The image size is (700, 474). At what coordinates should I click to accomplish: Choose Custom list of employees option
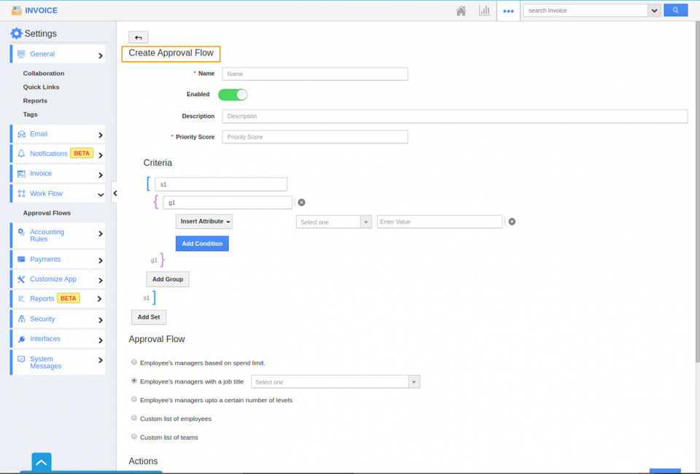pyautogui.click(x=133, y=419)
